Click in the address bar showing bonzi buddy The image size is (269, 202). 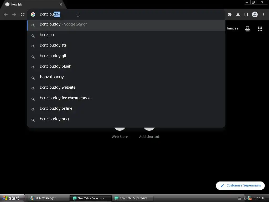click(x=126, y=14)
